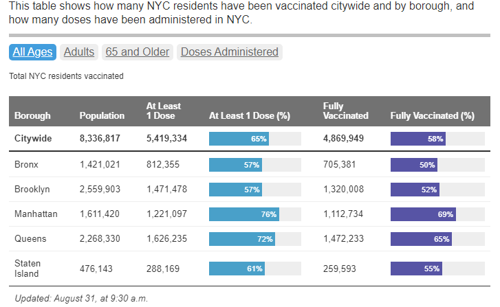
Task: Switch to the Adults tab
Action: [x=79, y=52]
